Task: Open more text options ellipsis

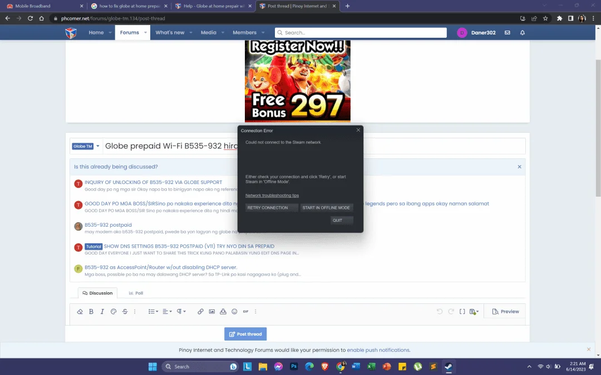Action: pyautogui.click(x=135, y=312)
